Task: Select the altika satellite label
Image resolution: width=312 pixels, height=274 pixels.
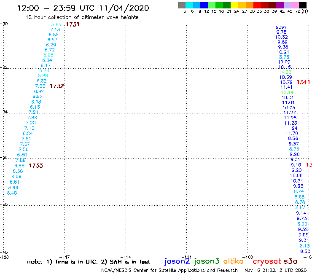Action: (234, 261)
